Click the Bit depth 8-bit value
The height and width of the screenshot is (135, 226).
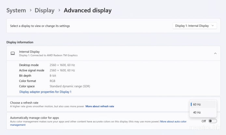[x=53, y=76]
